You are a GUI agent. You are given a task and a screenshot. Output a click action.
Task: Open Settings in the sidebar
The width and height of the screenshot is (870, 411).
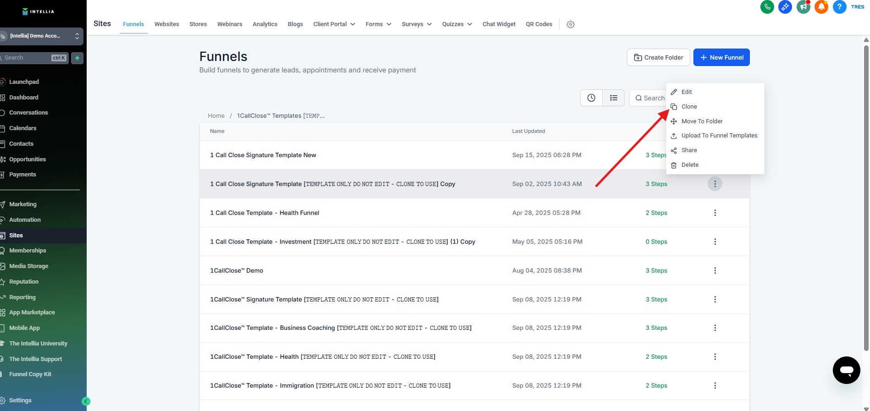[x=20, y=400]
